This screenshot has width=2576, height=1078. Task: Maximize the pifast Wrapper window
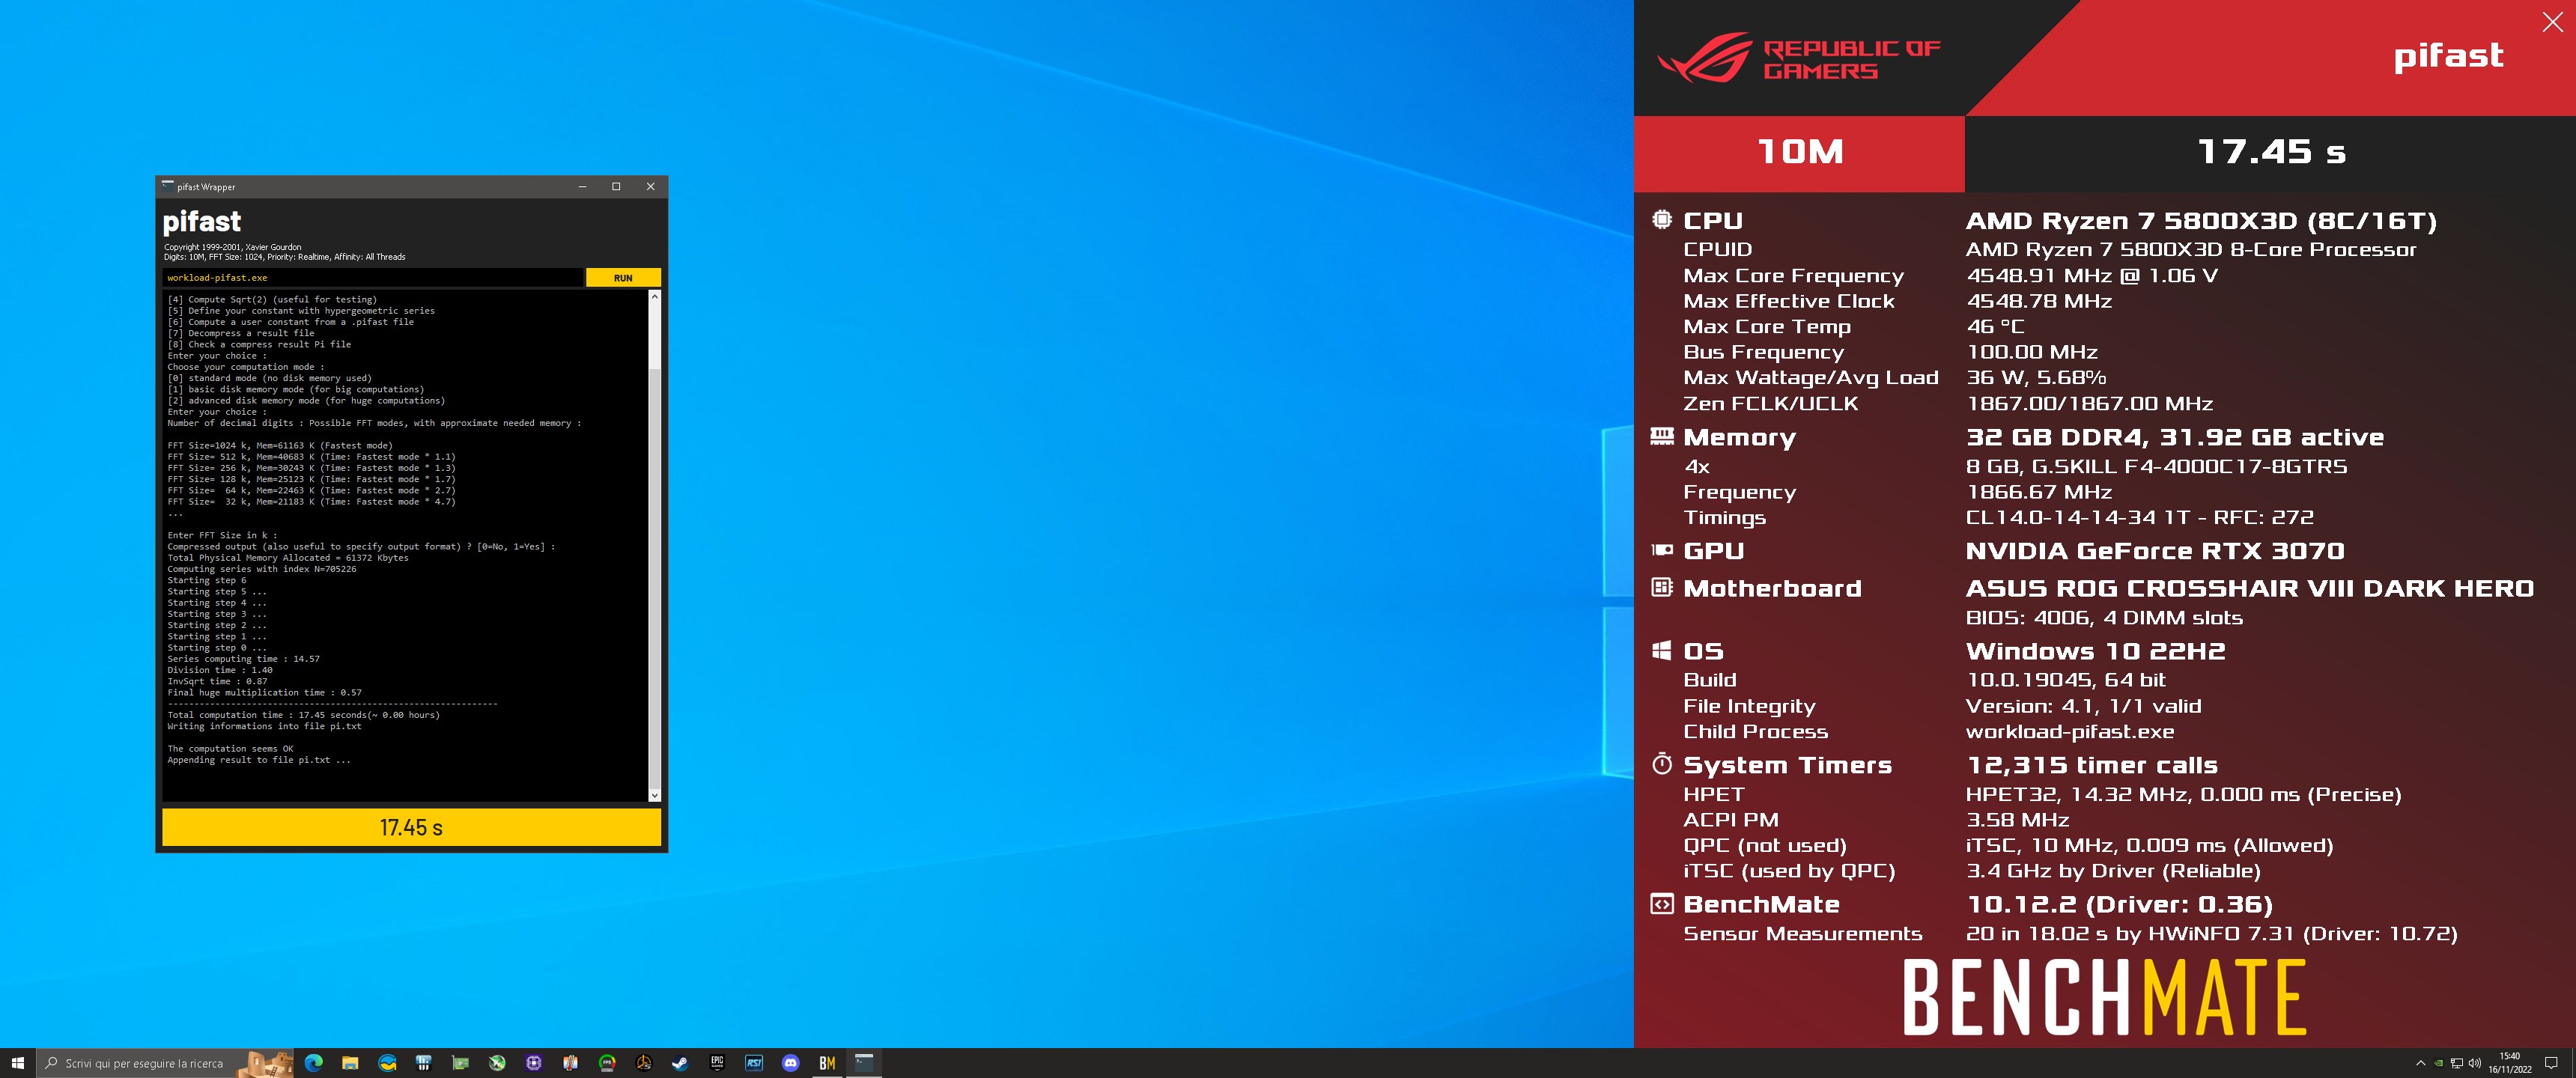click(616, 187)
